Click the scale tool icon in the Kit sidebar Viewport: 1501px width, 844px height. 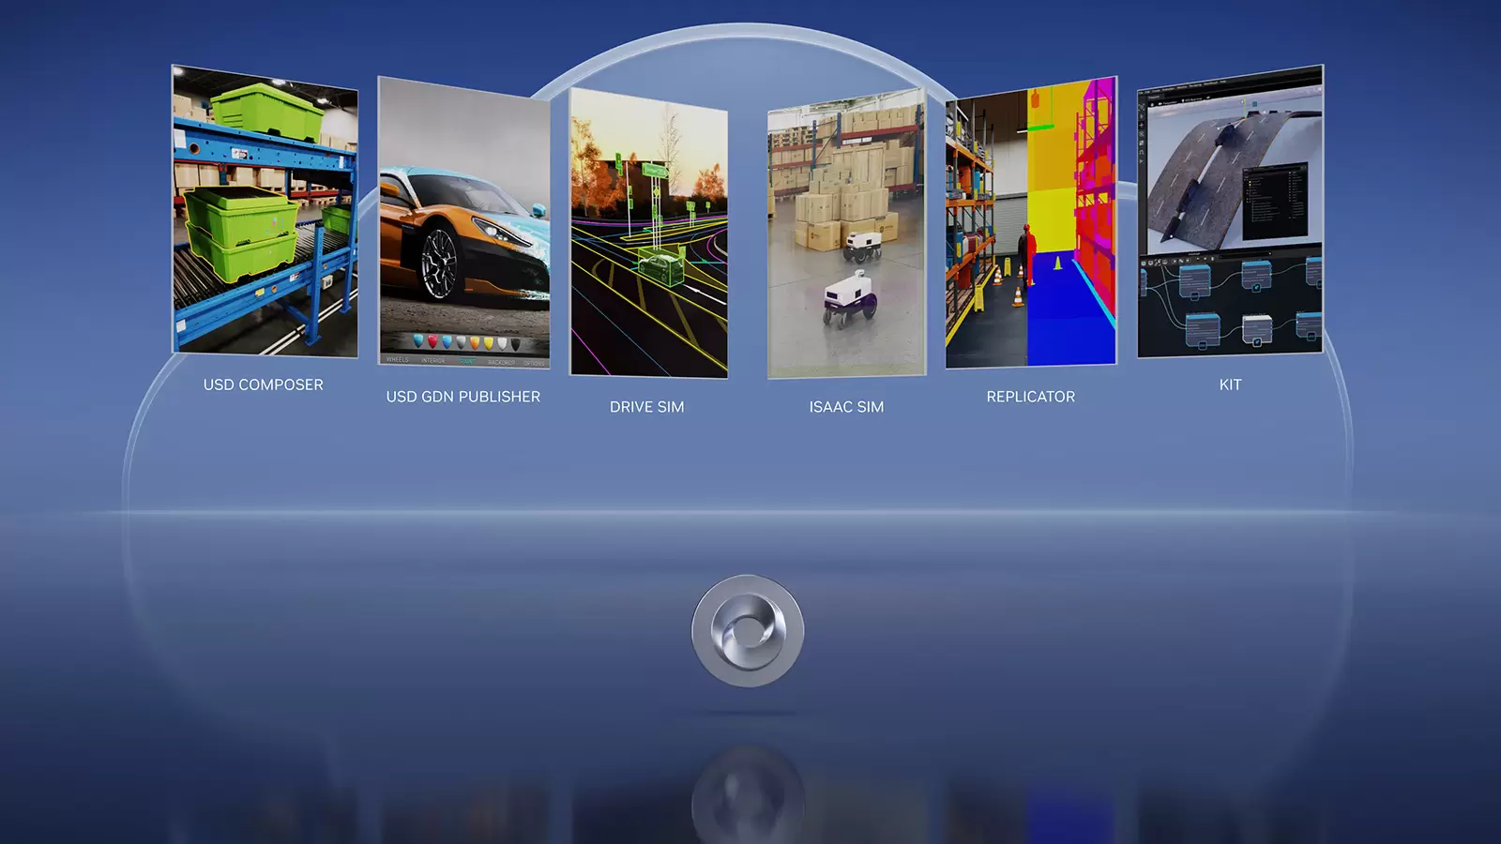coord(1141,143)
